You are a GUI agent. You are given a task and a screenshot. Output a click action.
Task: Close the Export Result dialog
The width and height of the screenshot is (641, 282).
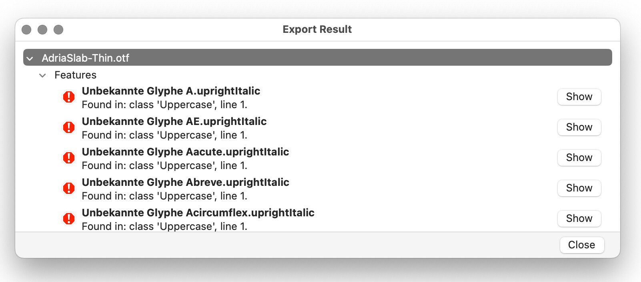pos(581,245)
